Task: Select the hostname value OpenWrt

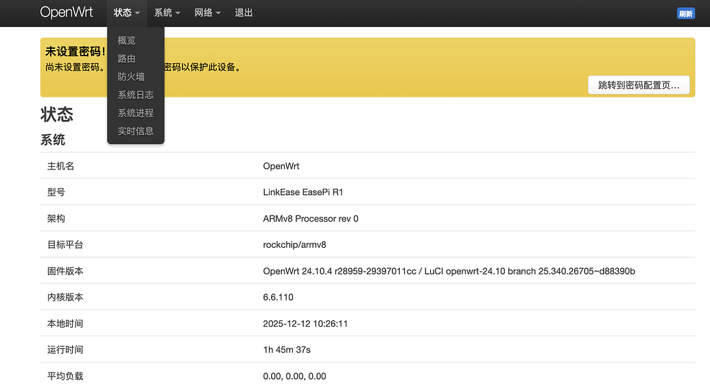Action: tap(281, 166)
